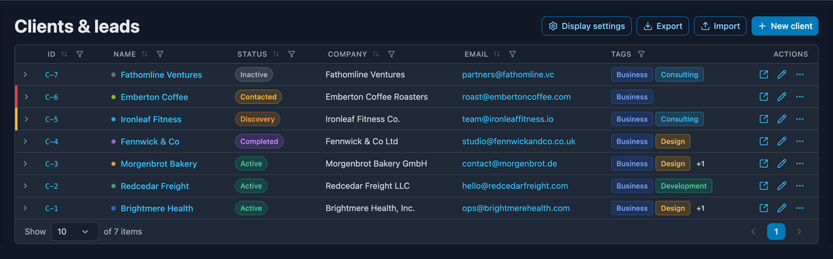This screenshot has width=833, height=259.
Task: Open Ironleaf Fitness external link icon
Action: (x=764, y=119)
